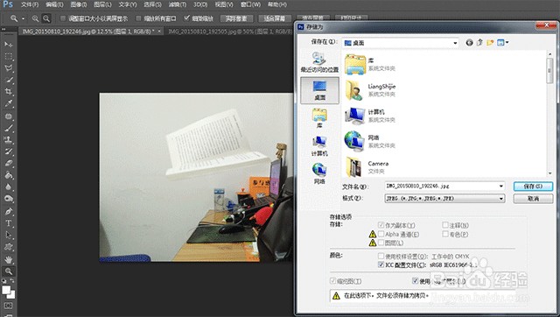Select the Paint Bucket tool
This screenshot has height=317, width=560.
pos(8,175)
